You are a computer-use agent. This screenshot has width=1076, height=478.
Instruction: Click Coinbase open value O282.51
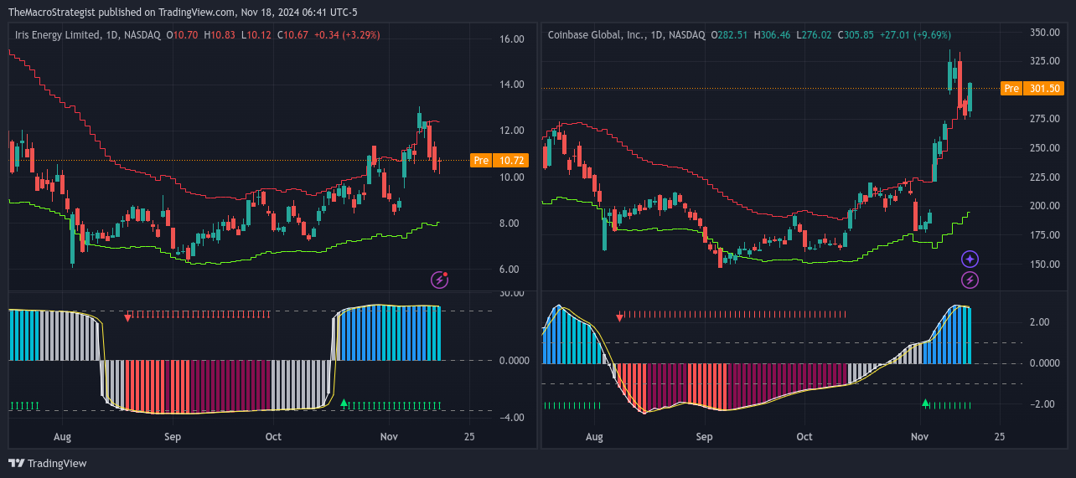[730, 35]
